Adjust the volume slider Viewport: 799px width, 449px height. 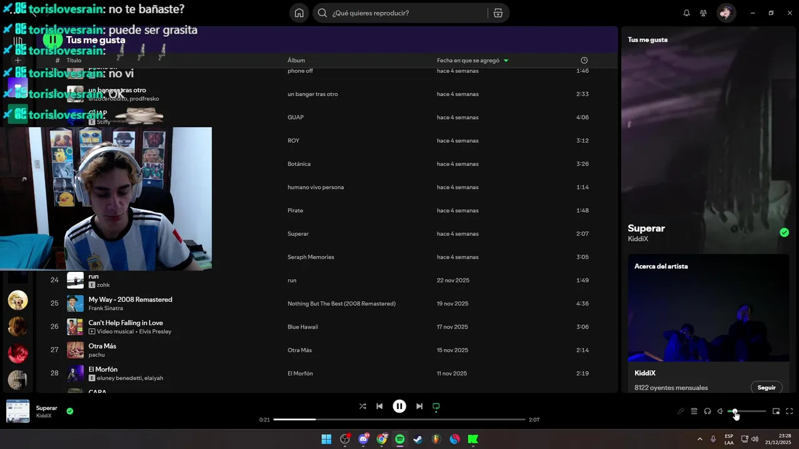747,412
